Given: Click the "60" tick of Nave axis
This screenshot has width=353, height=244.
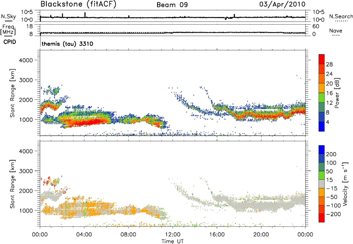Looking at the screenshot, I should click(315, 26).
